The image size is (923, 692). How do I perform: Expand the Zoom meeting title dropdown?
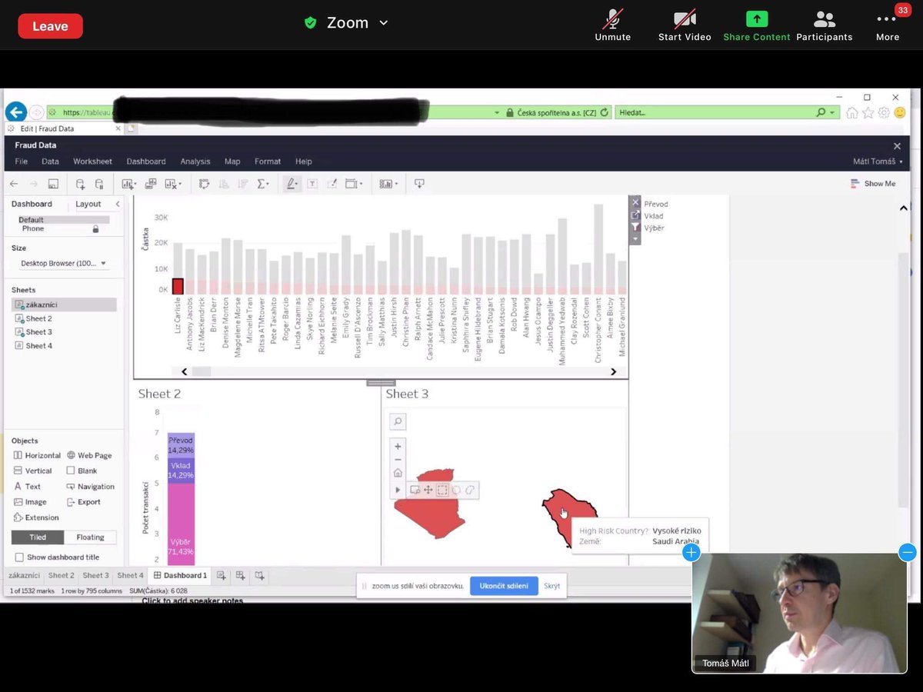point(383,23)
